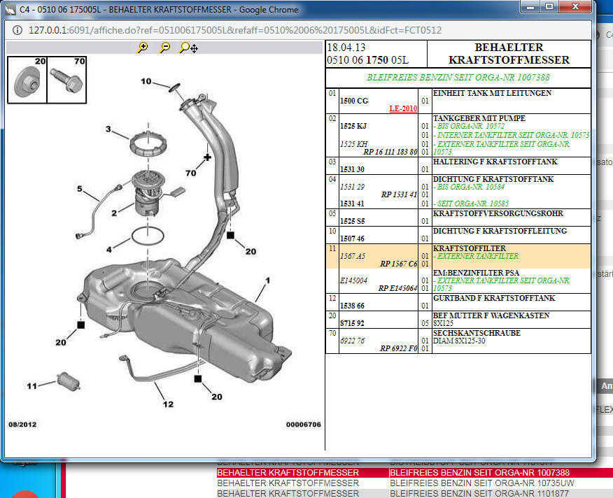Click the BEF MUTTER F WAGENKASTEN description
The image size is (613, 498).
491,315
